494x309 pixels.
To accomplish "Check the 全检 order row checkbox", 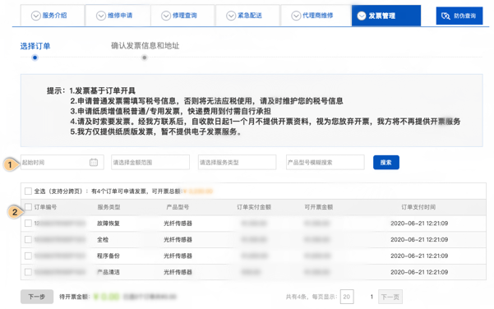I will tap(28, 239).
